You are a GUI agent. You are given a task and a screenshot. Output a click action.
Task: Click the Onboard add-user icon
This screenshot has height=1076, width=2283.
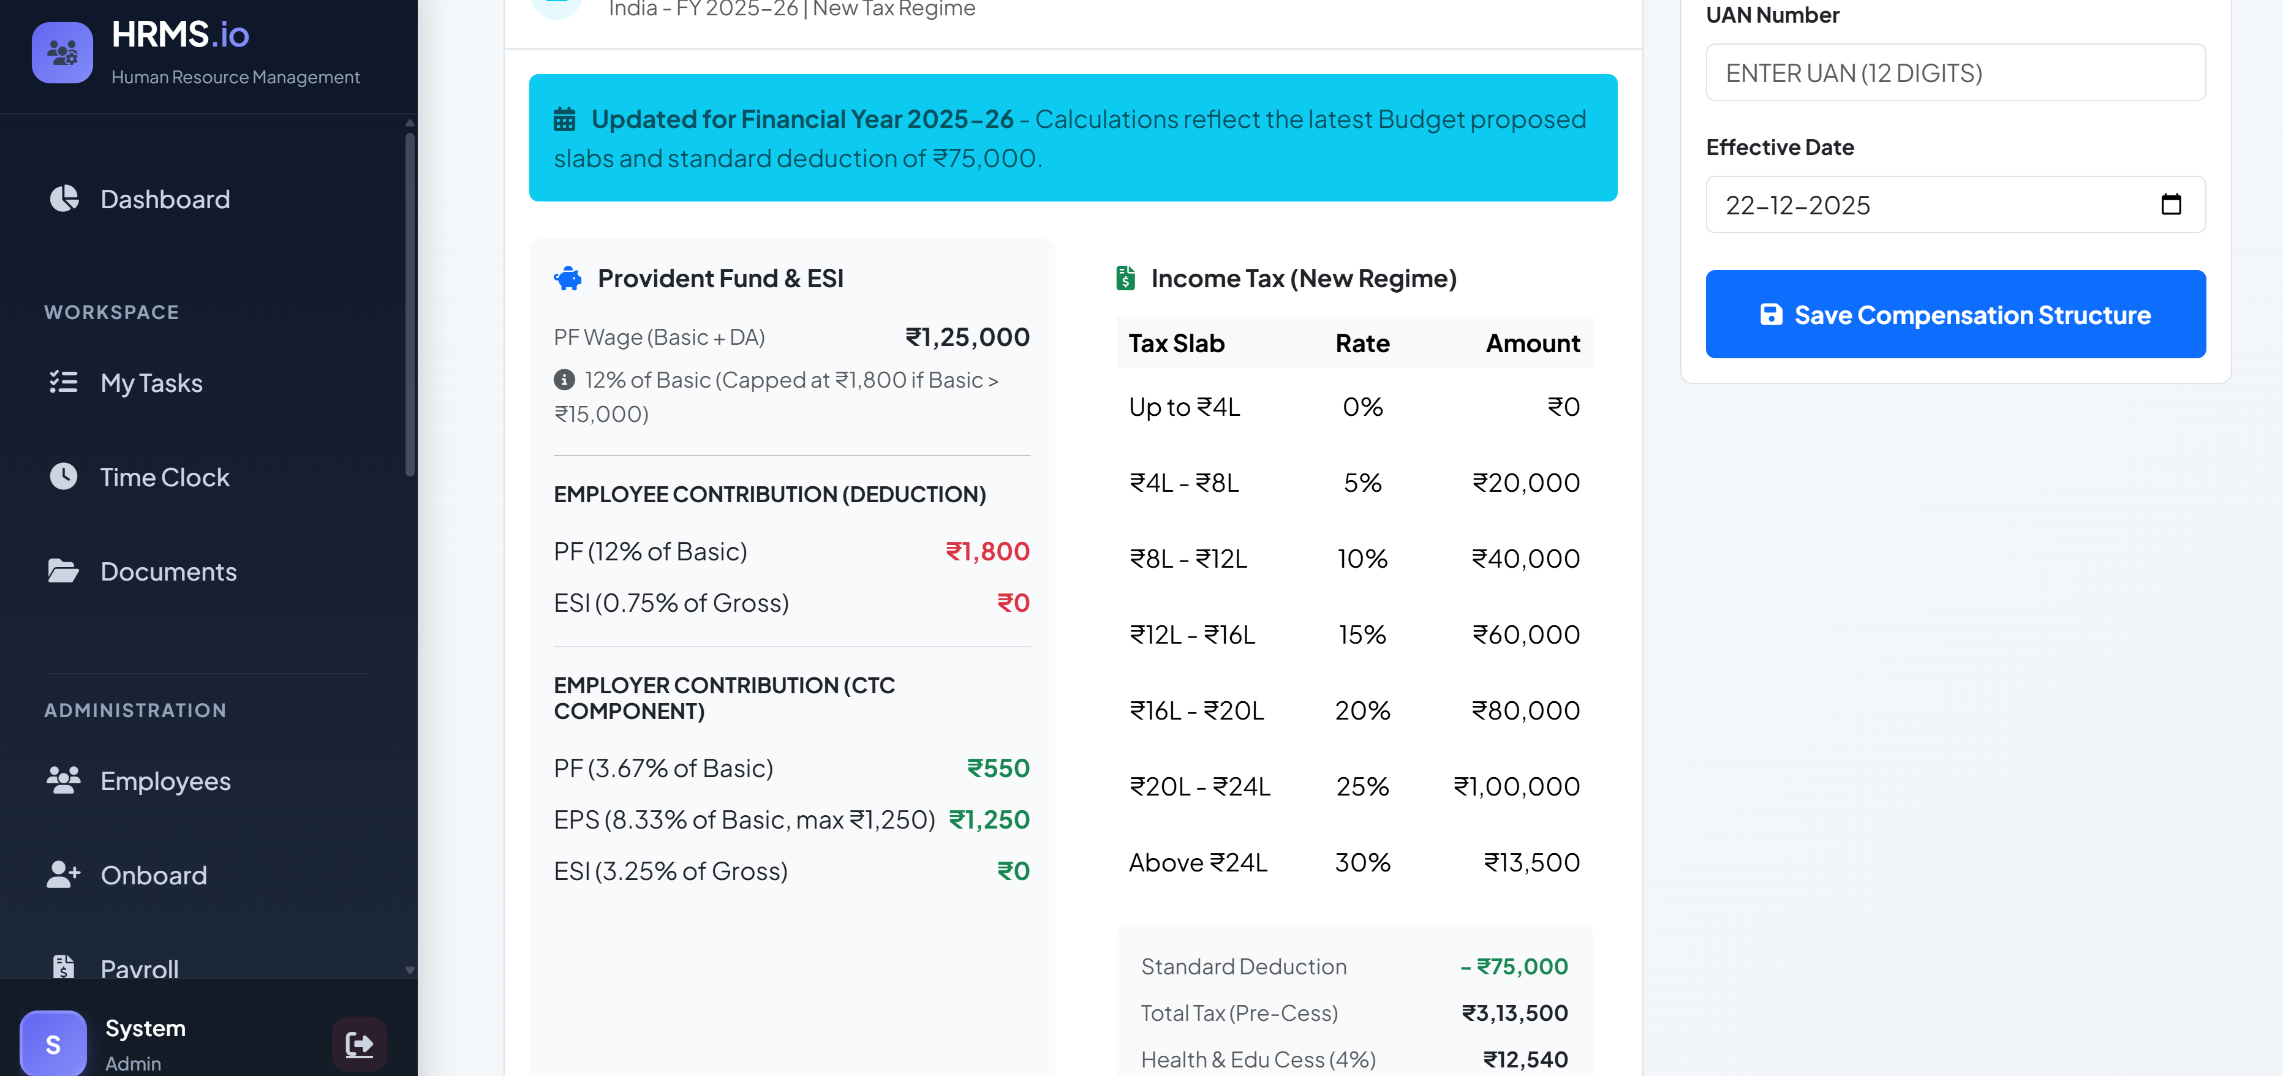click(64, 874)
